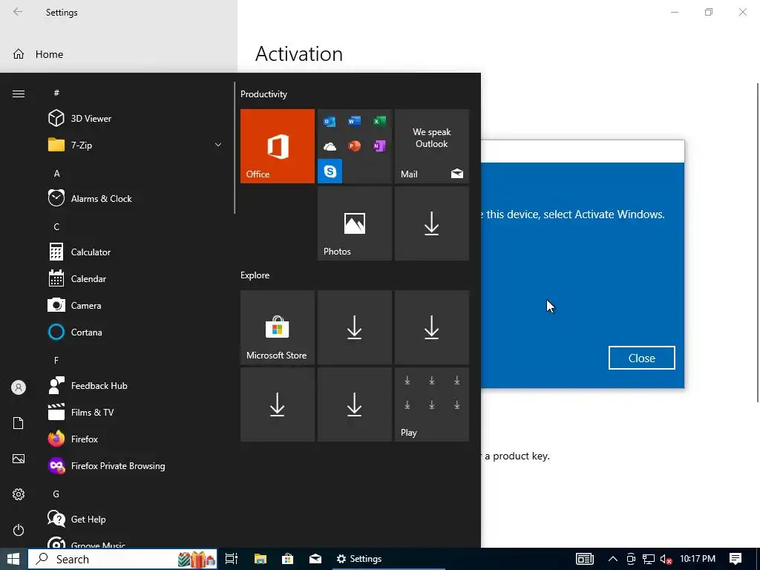This screenshot has width=760, height=570.
Task: Open the Outlook icon in the tile folder
Action: tap(330, 121)
